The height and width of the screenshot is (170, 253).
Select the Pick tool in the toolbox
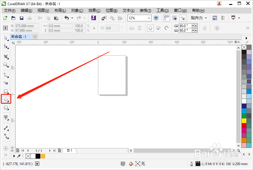(x=6, y=38)
